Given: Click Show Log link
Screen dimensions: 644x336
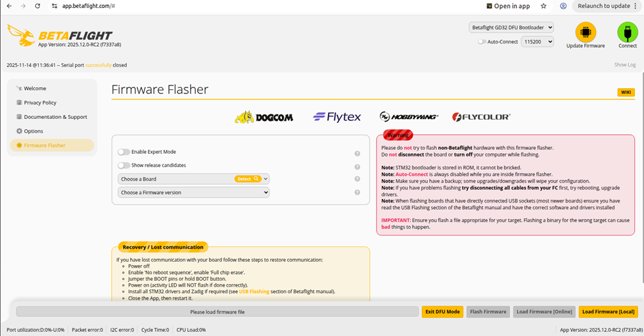Looking at the screenshot, I should [625, 65].
